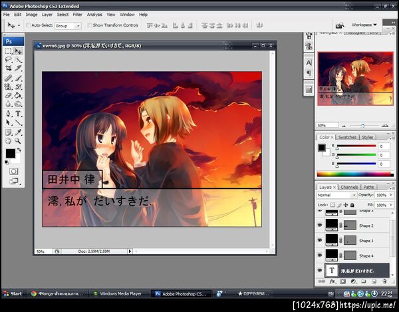Screen dimensions: 399x312
Task: Open Move tool preset picker arrow
Action: (19, 25)
